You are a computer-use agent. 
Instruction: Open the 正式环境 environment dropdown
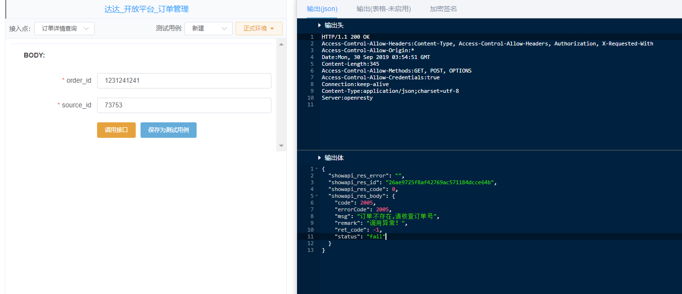[259, 29]
